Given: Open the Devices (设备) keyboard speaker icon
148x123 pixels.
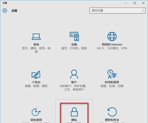Looking at the screenshot, I should (74, 36).
